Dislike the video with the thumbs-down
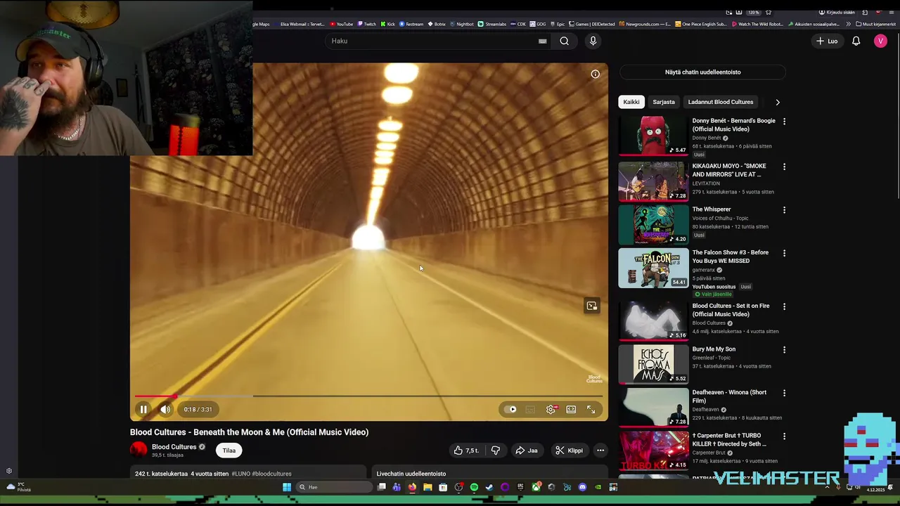900x506 pixels. [x=495, y=450]
